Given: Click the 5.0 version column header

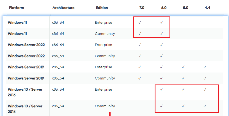Looking at the screenshot, I should pyautogui.click(x=186, y=8).
